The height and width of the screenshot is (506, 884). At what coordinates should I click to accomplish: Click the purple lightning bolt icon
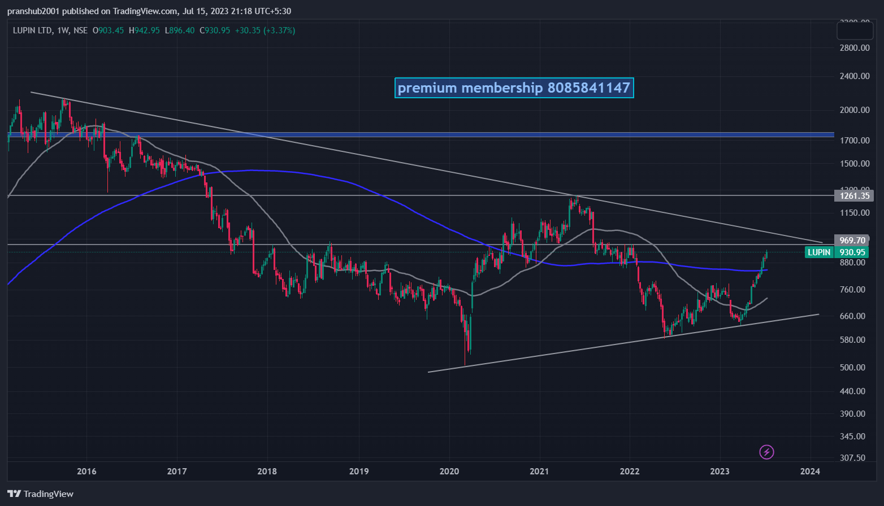pyautogui.click(x=766, y=452)
